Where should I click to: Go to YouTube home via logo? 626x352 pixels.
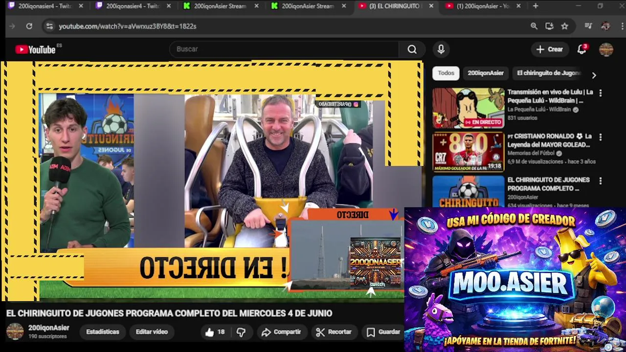(x=35, y=49)
